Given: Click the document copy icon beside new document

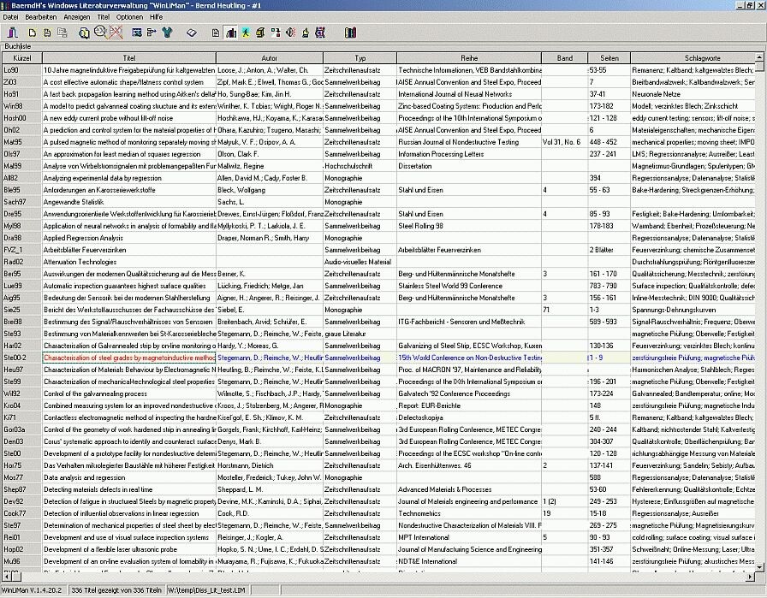Looking at the screenshot, I should [x=47, y=33].
